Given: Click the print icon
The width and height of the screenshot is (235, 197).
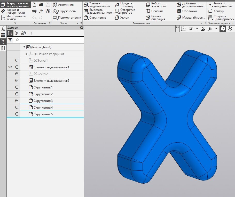Looking at the screenshot, I should click(x=34, y=11).
